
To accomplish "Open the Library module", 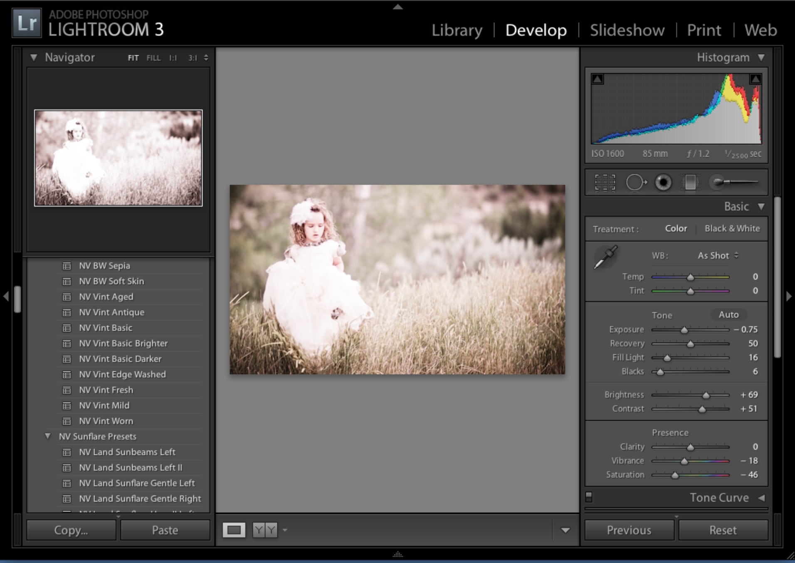I will point(457,30).
